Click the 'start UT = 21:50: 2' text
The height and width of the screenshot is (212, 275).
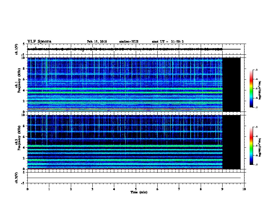coord(168,42)
